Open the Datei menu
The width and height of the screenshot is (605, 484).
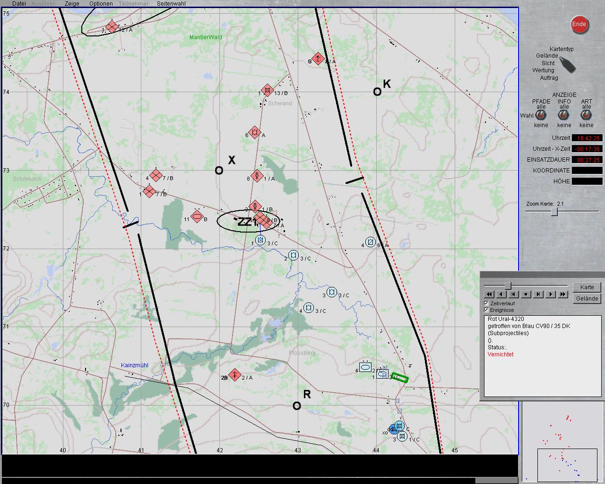[19, 3]
